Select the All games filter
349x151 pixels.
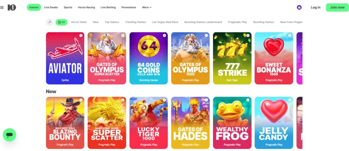(61, 22)
